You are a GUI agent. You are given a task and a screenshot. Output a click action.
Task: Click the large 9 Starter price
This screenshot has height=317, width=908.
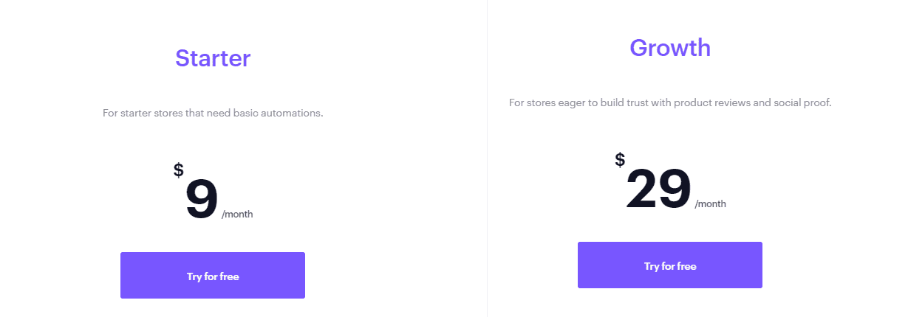click(x=202, y=199)
